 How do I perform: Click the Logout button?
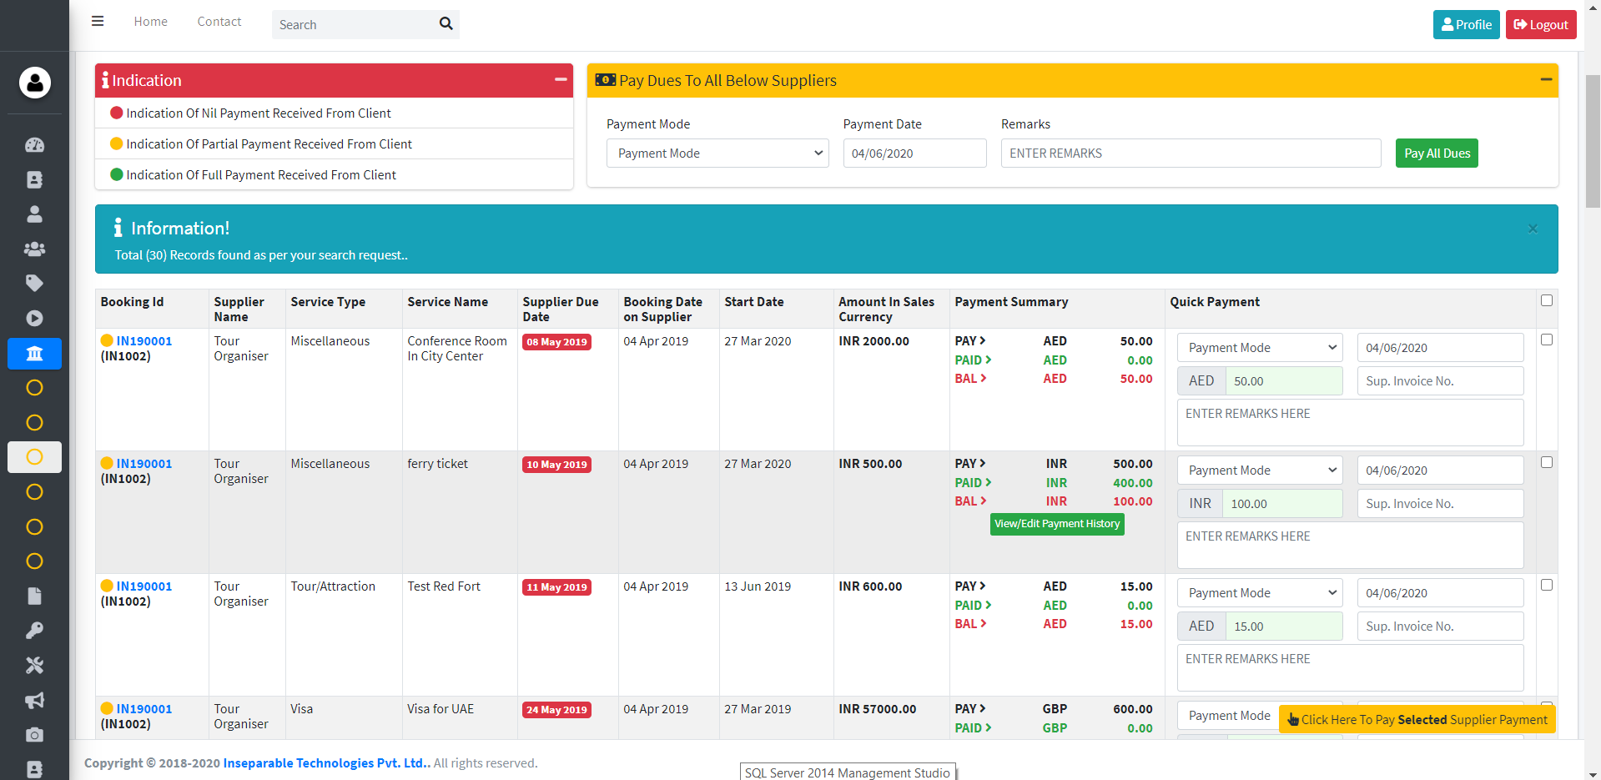pyautogui.click(x=1541, y=24)
